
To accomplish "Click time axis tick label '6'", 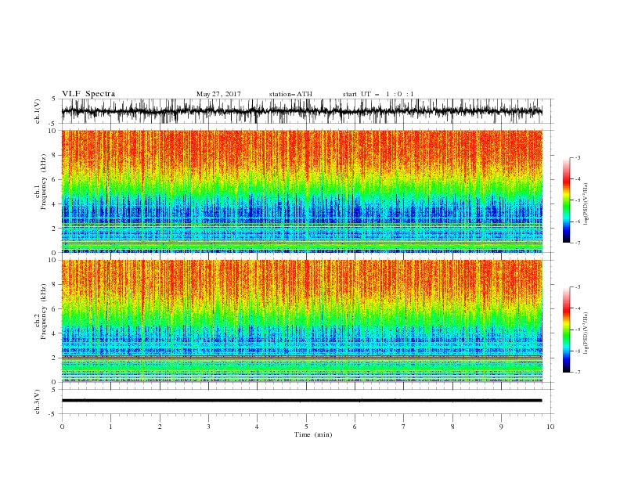I will click(355, 427).
